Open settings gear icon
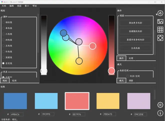Screen dimensions: 165x121 click(160, 105)
